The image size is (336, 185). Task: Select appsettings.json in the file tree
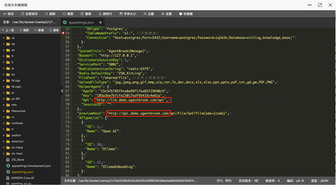(22, 172)
